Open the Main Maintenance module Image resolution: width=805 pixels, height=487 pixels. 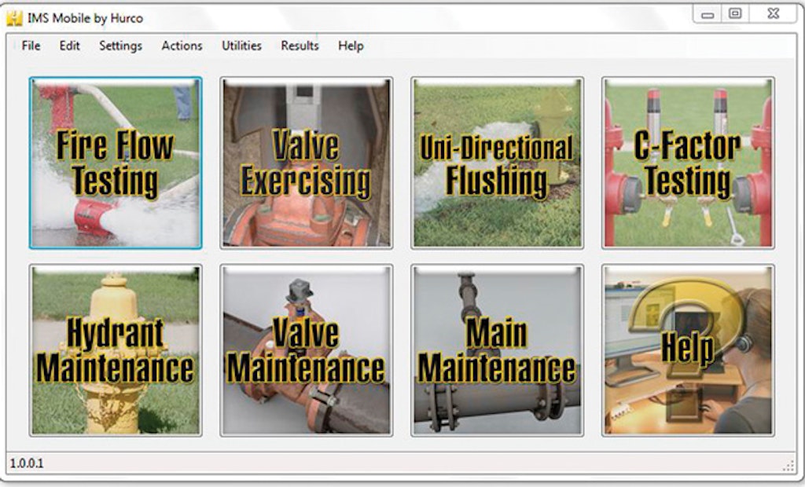[497, 350]
